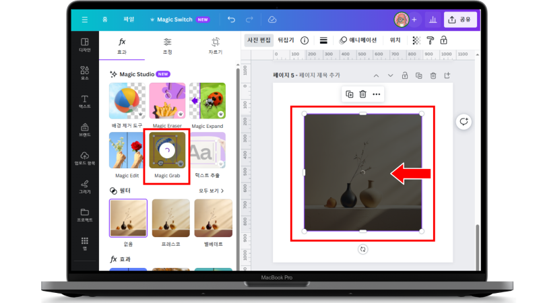Apply the 프레스코 filter
Viewport: 539px width, 303px height.
point(171,218)
